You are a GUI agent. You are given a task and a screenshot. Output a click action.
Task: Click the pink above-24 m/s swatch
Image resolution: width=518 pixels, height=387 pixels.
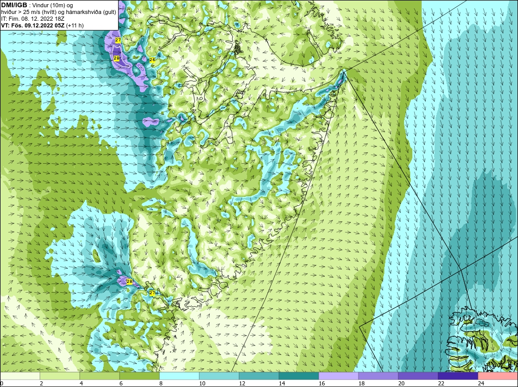point(498,376)
